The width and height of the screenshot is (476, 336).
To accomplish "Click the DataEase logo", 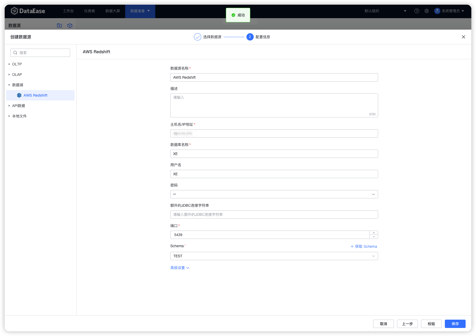I will pyautogui.click(x=28, y=11).
